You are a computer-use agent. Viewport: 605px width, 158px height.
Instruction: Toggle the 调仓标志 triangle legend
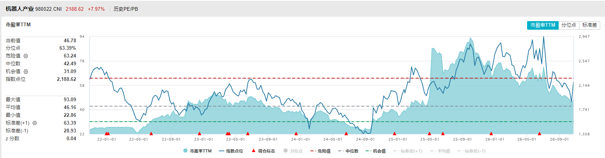tap(263, 151)
